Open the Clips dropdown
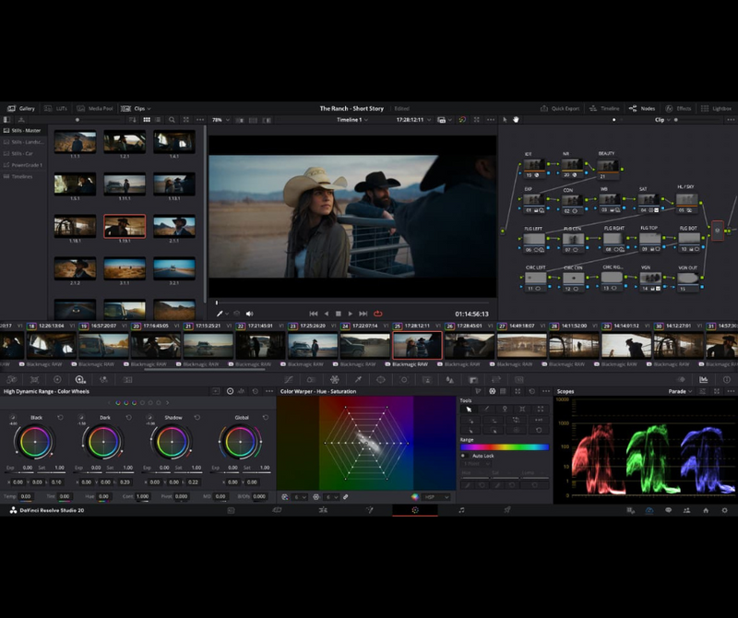 click(x=136, y=108)
